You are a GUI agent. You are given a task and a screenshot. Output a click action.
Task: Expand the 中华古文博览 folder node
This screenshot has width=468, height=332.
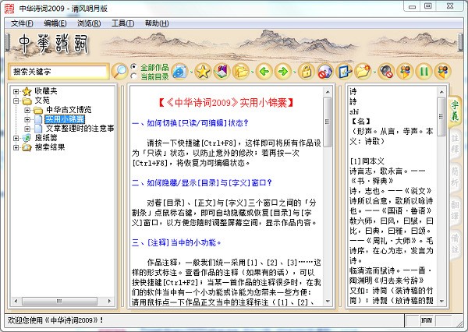click(x=27, y=110)
